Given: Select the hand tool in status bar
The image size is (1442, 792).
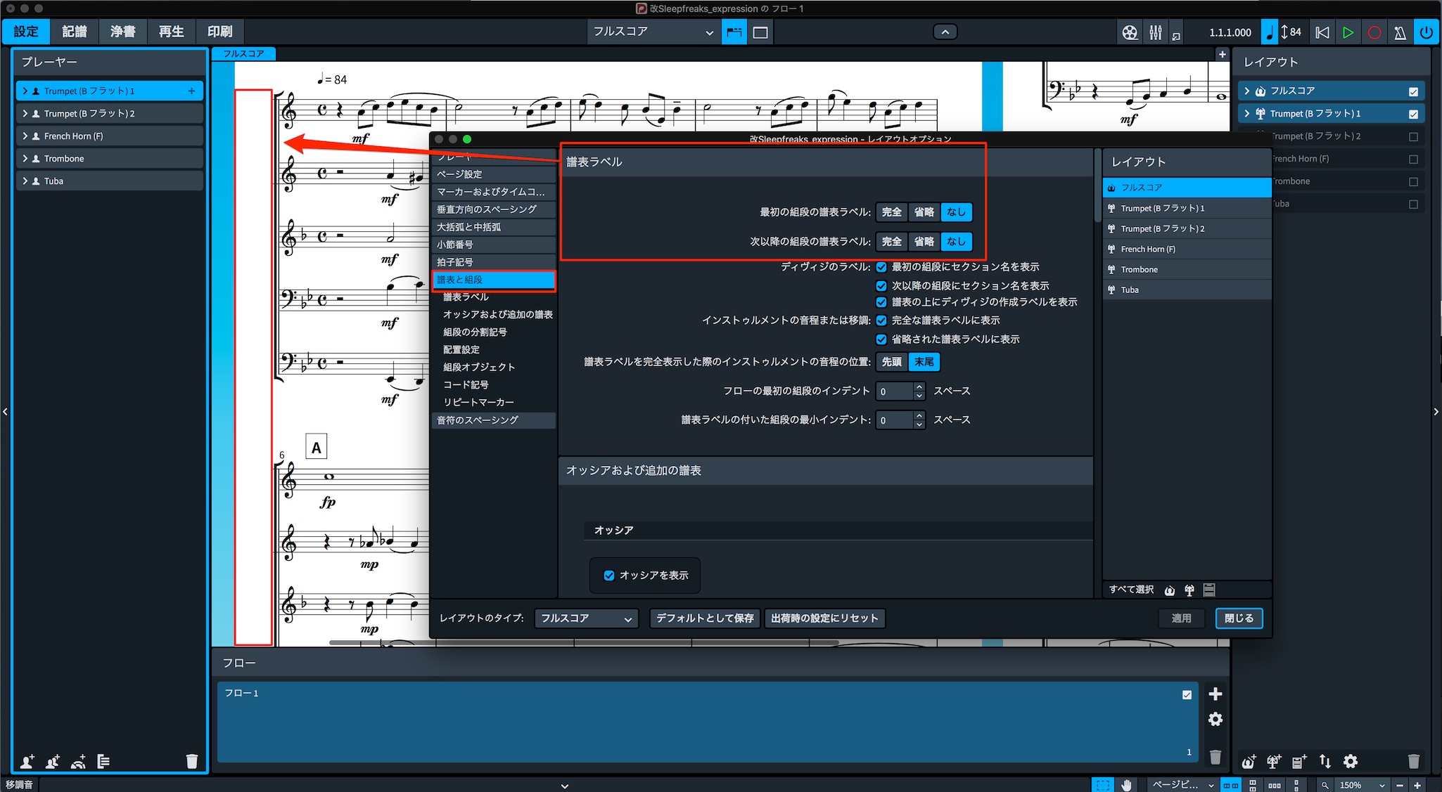Looking at the screenshot, I should coord(1126,785).
